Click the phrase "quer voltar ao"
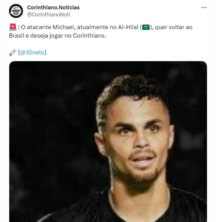 174,28
